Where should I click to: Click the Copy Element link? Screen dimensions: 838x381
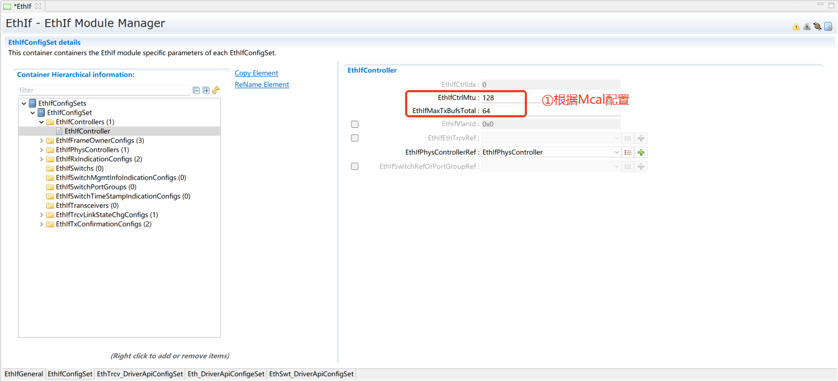256,73
